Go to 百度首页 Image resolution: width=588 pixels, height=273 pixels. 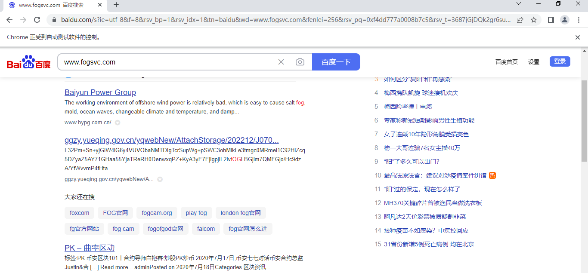507,62
